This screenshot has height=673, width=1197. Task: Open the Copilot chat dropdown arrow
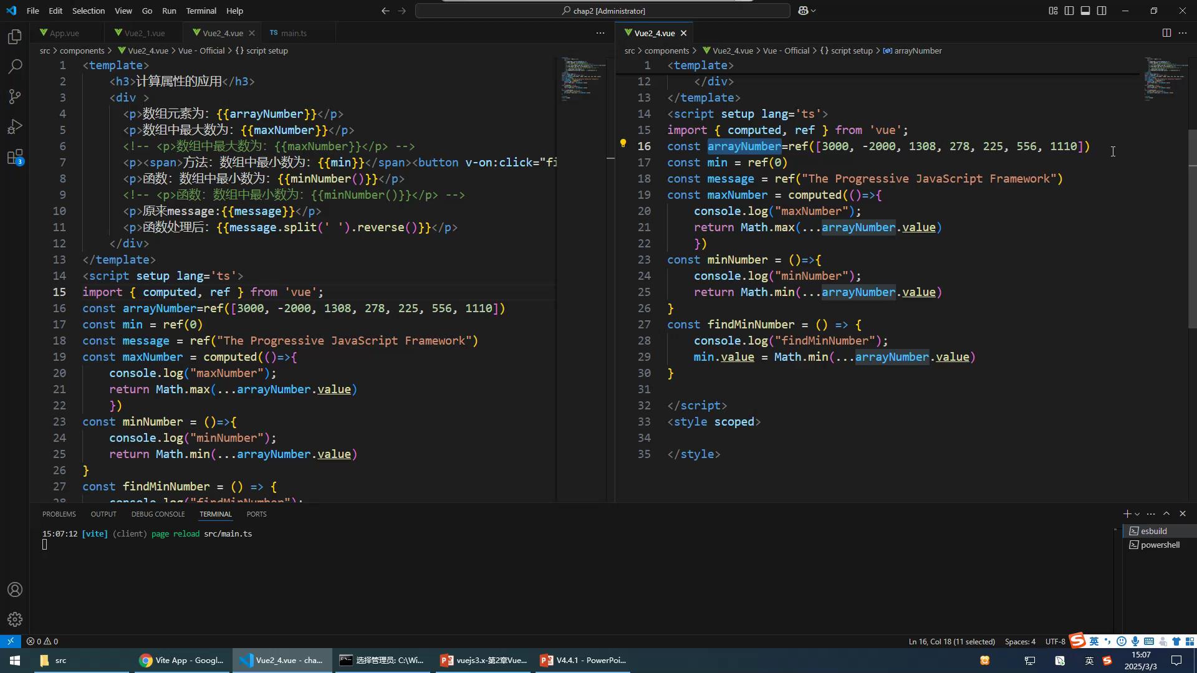[814, 11]
